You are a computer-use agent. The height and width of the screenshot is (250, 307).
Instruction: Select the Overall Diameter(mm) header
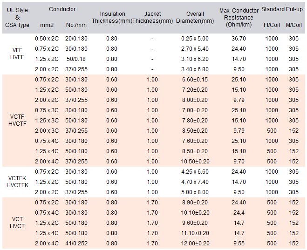point(195,17)
